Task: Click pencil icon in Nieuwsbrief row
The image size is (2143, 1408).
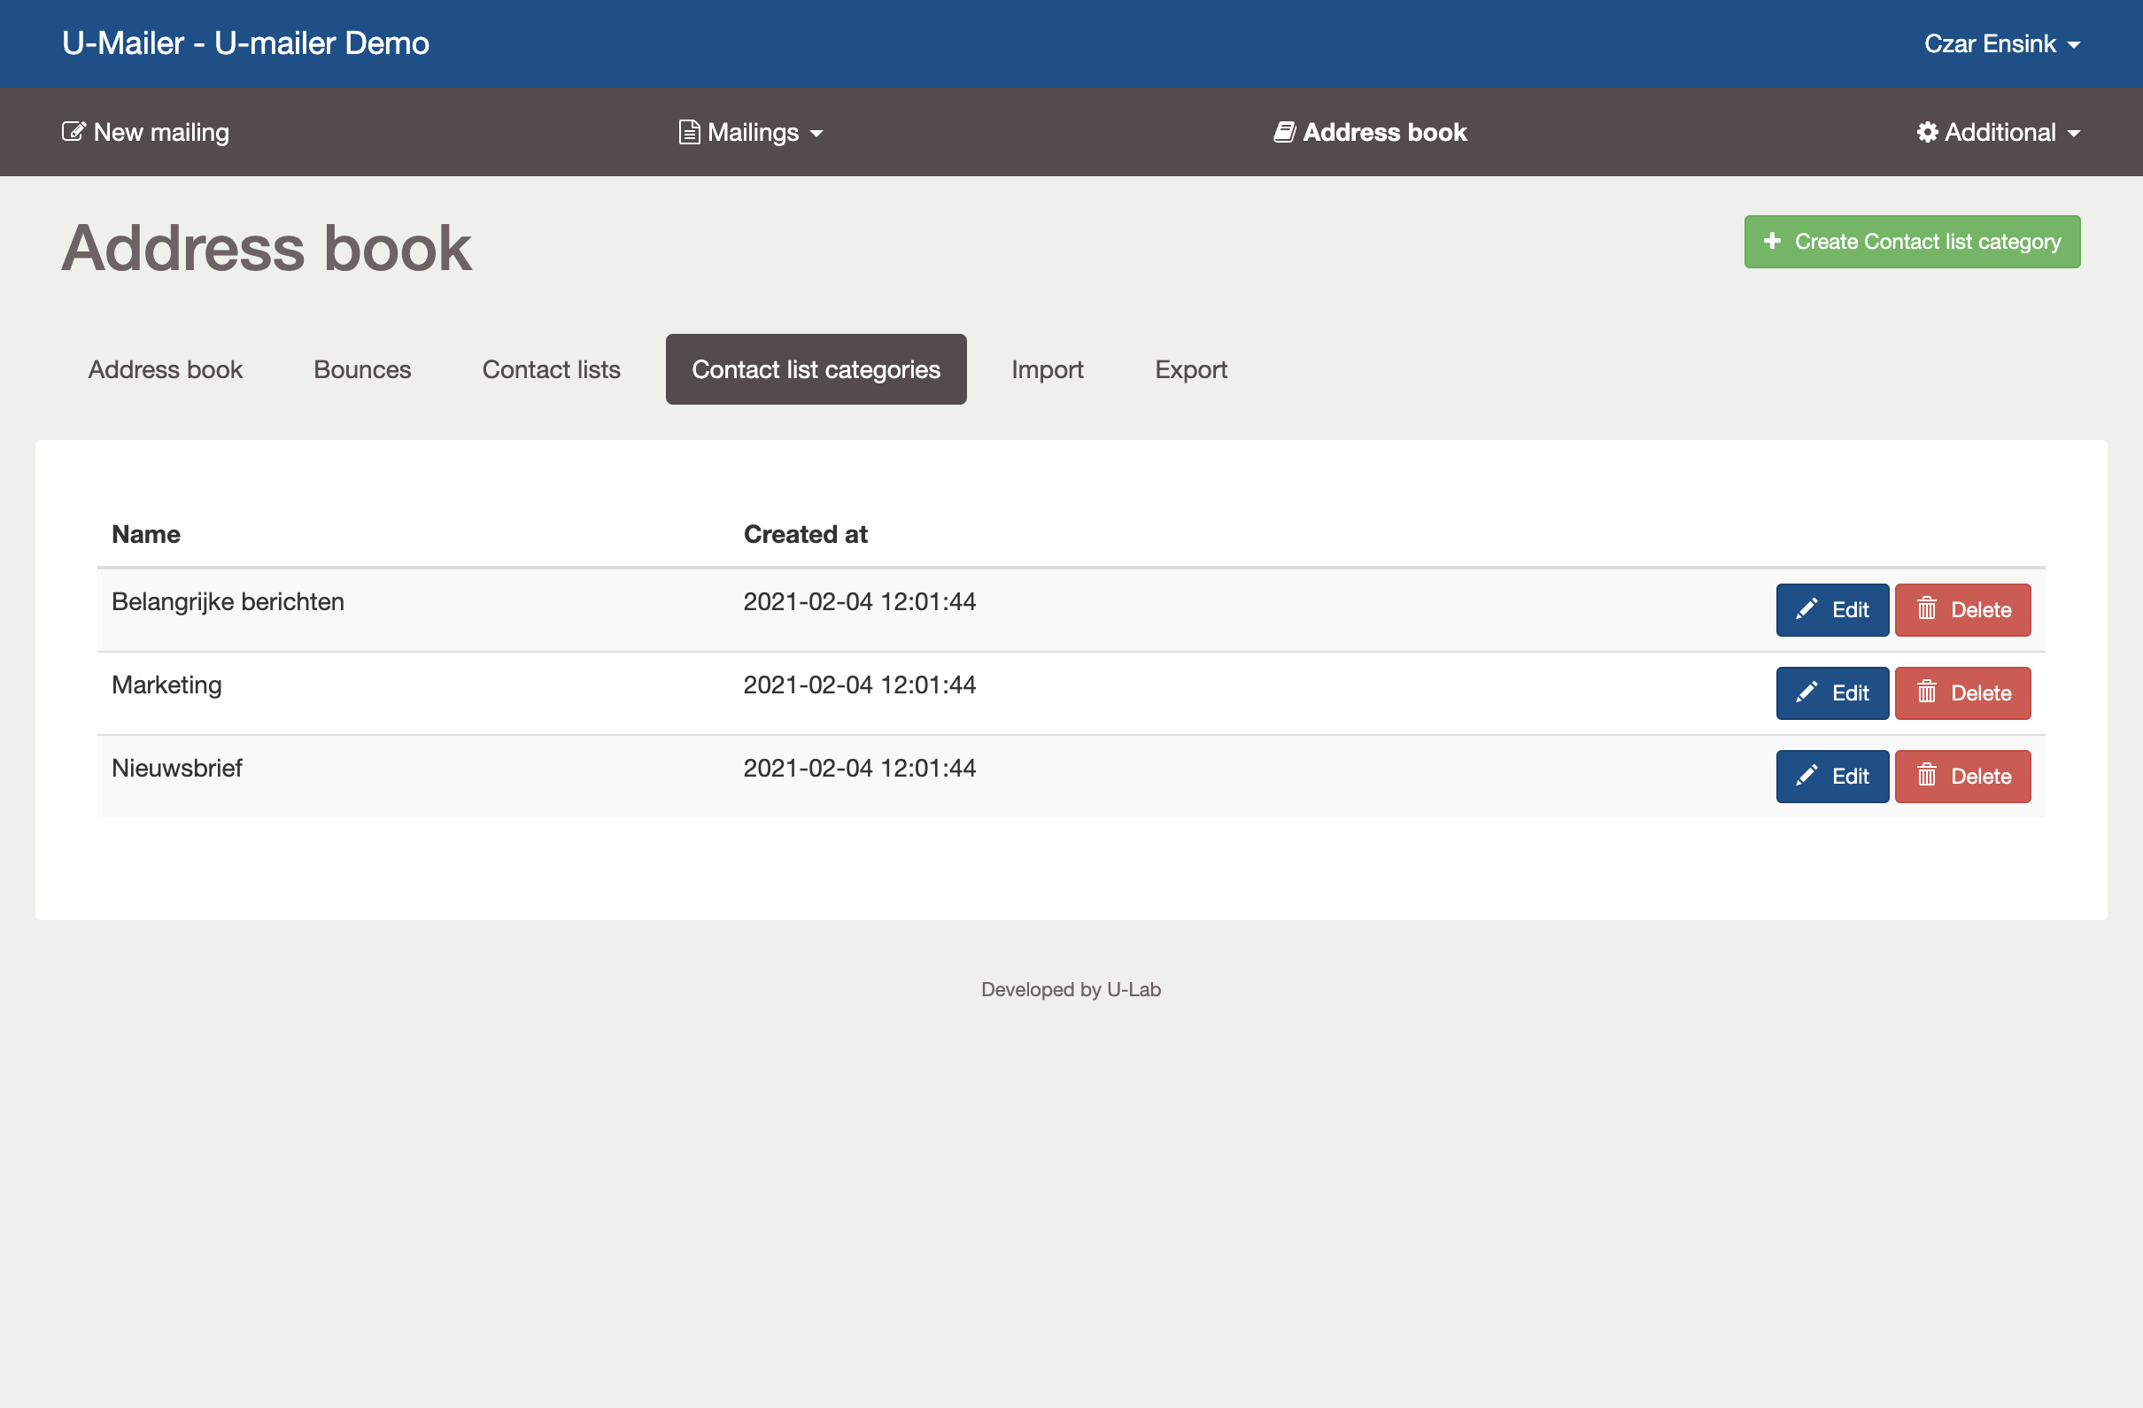Action: 1806,775
